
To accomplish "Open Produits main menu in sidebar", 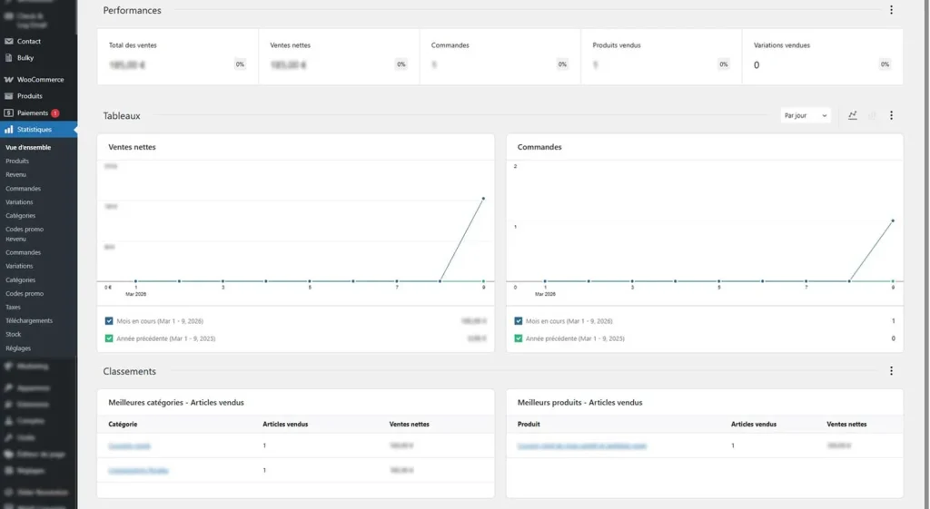I will [29, 96].
